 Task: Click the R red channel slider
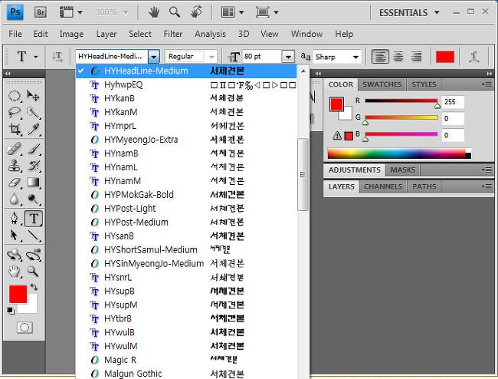tap(401, 101)
